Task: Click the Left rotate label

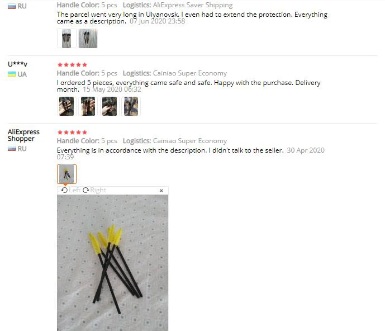Action: pos(74,190)
